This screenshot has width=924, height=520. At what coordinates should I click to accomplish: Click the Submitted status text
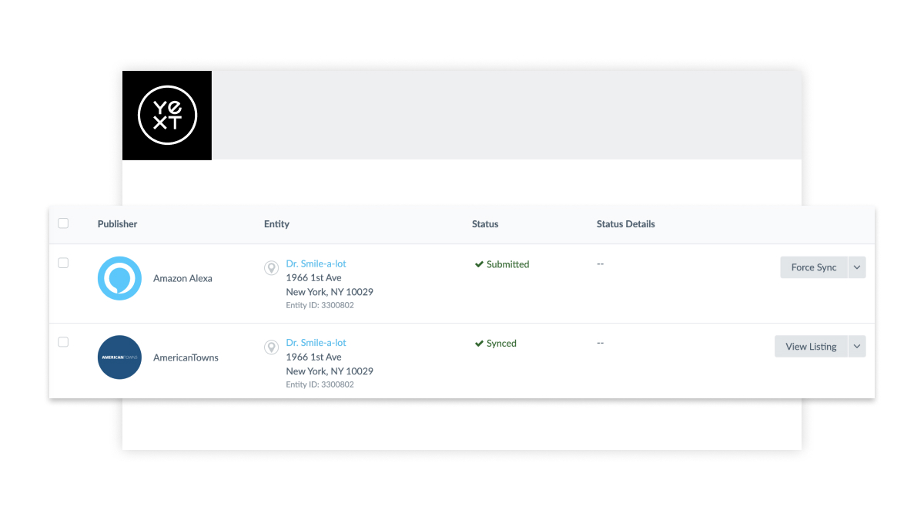pos(507,264)
